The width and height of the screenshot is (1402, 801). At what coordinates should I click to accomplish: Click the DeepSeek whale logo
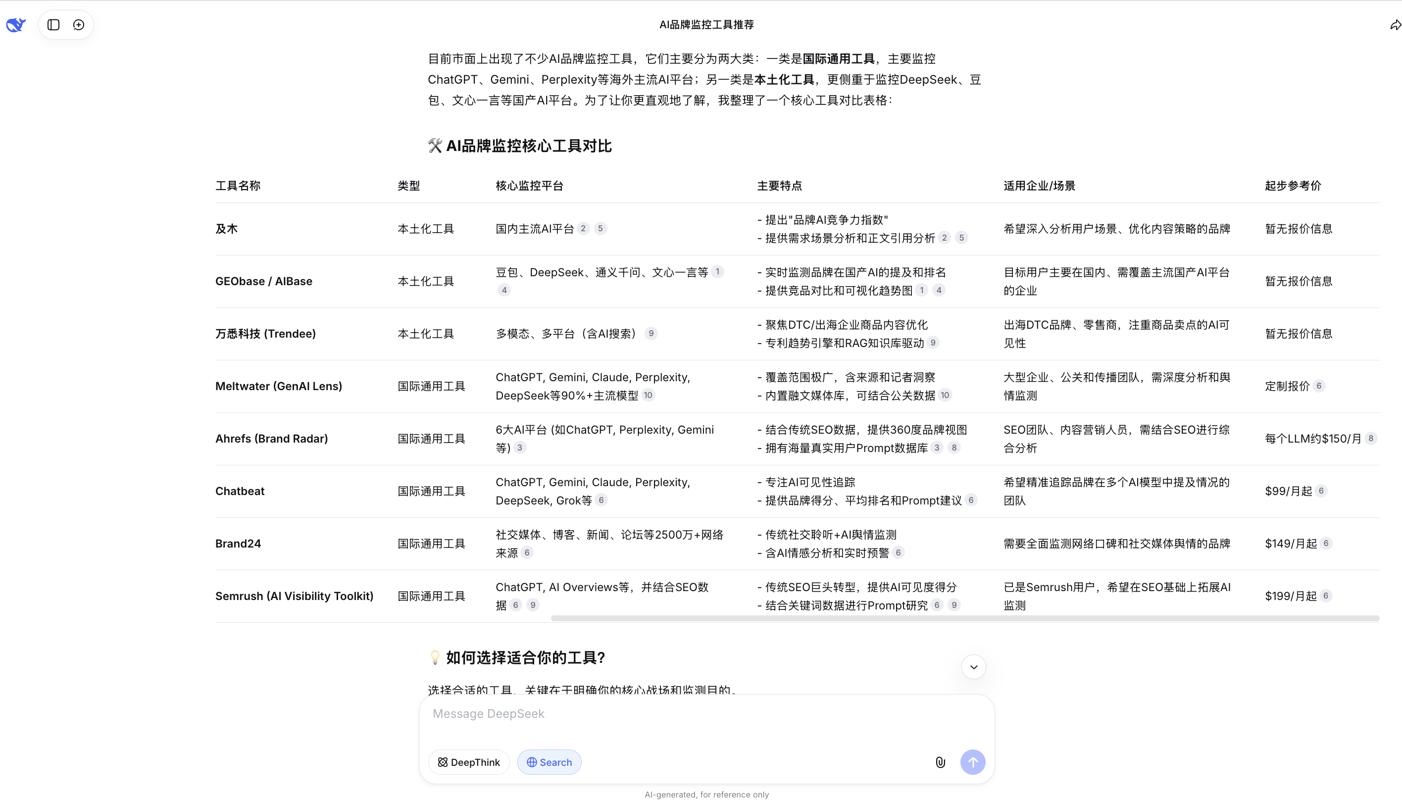coord(16,24)
